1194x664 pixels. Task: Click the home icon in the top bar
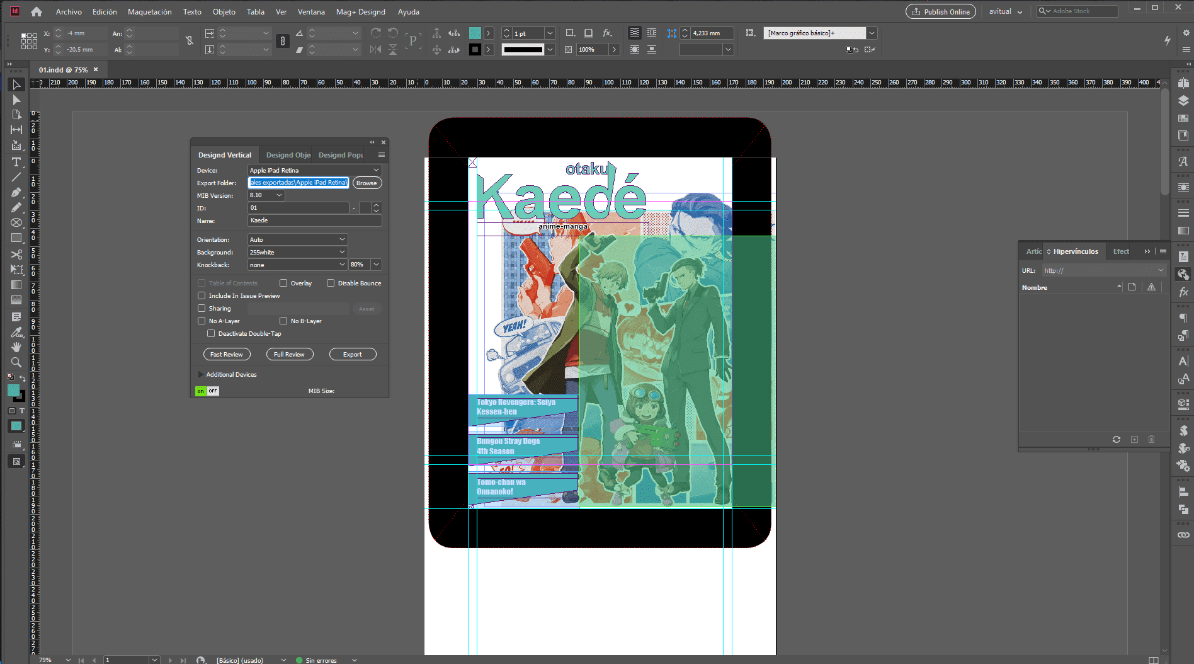pyautogui.click(x=37, y=11)
